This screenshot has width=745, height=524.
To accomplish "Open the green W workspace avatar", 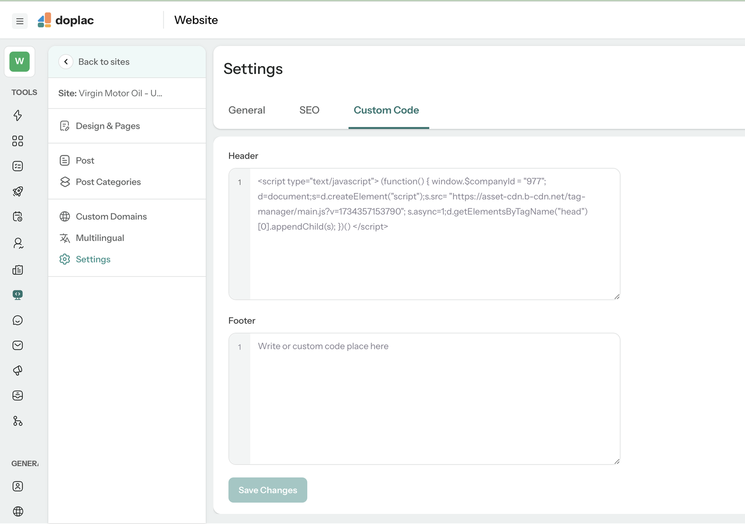I will coord(20,61).
